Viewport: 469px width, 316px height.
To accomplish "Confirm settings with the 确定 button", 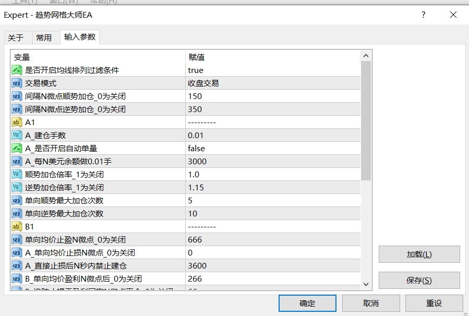I will tap(307, 303).
